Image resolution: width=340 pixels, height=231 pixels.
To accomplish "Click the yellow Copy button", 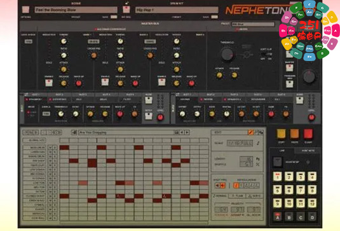I will [x=281, y=134].
